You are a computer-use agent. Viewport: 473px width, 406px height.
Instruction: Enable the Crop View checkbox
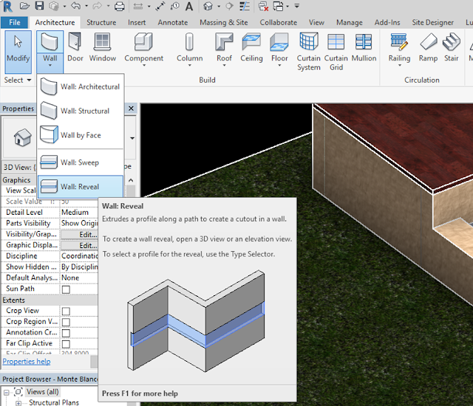(x=66, y=311)
